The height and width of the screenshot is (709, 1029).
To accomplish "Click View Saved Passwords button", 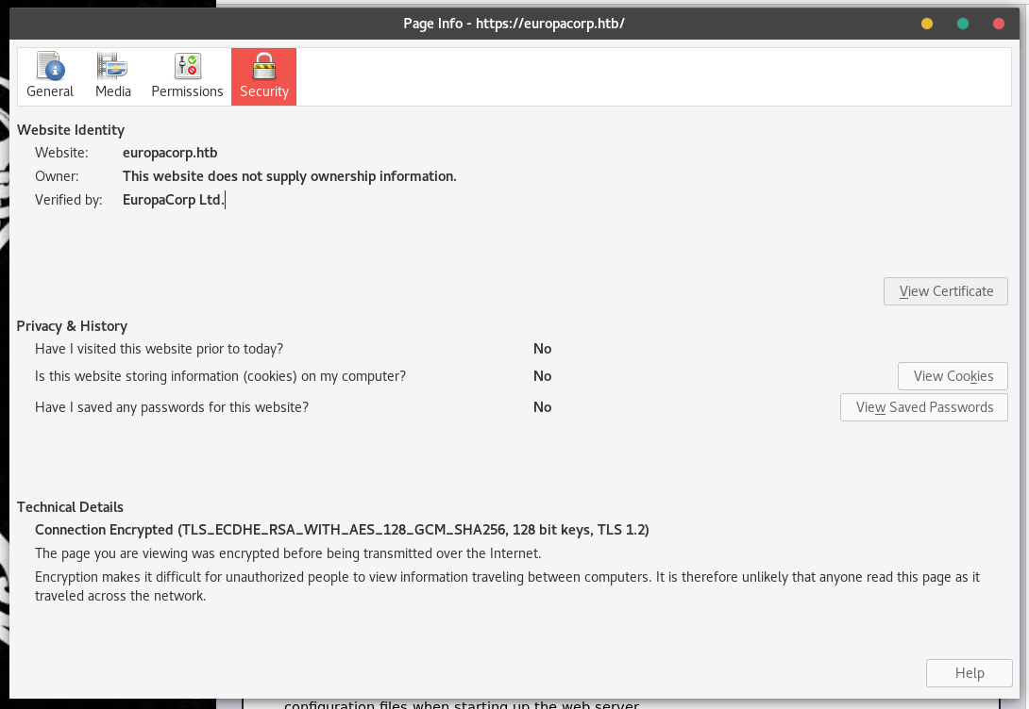I will tap(924, 407).
